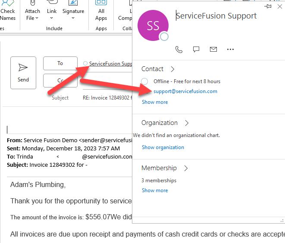Open the Link dropdown
Viewport: 285px width, 243px height.
52,11
